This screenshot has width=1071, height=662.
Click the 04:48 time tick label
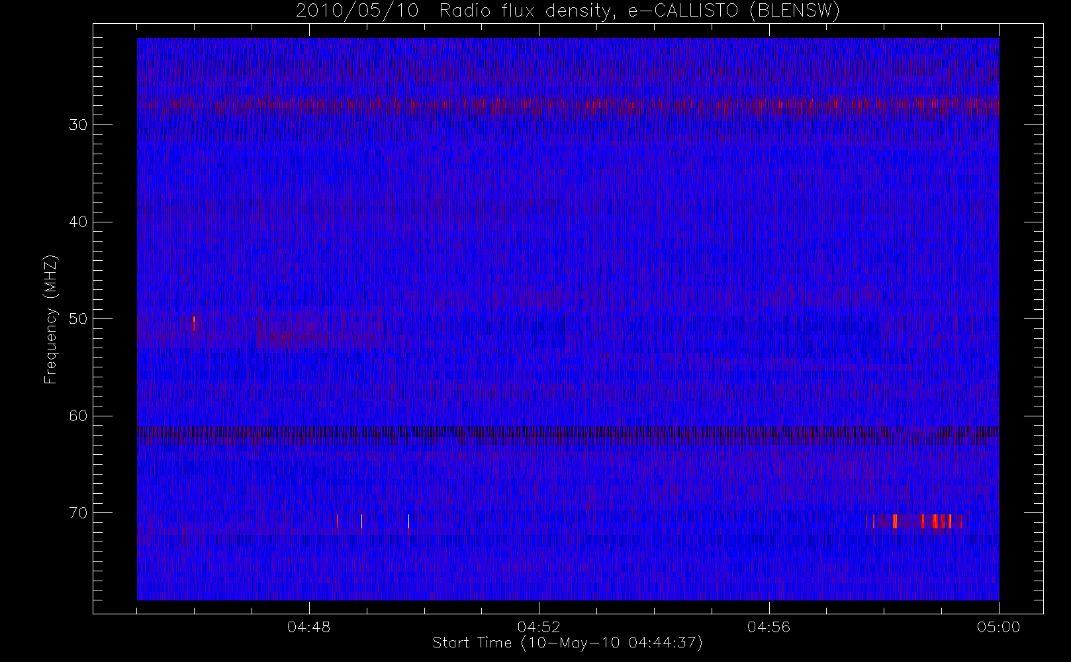click(309, 627)
